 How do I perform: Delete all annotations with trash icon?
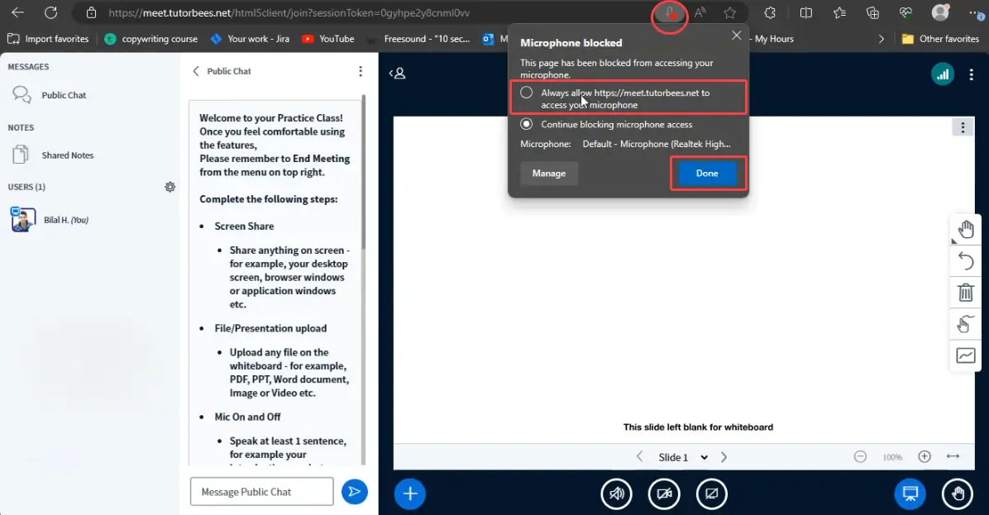point(965,293)
